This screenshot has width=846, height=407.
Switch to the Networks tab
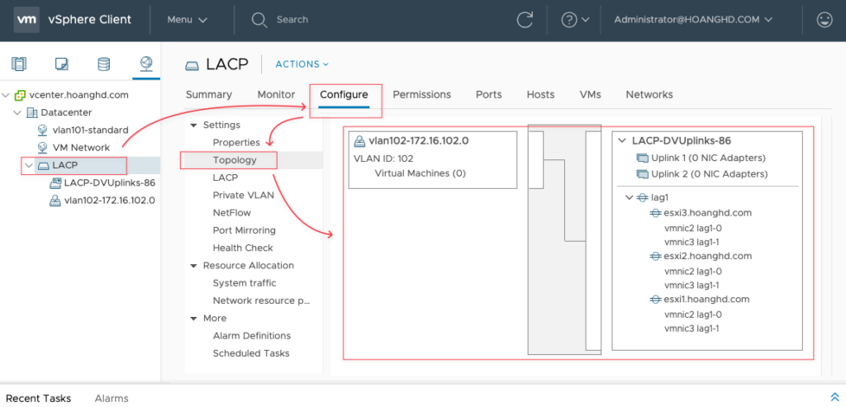649,95
